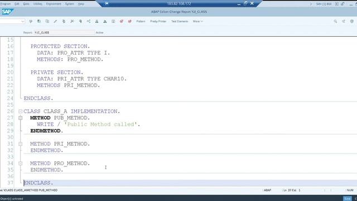Click the PROTECTED SECTION line
Screen dimensions: 357x201
(x=60, y=46)
